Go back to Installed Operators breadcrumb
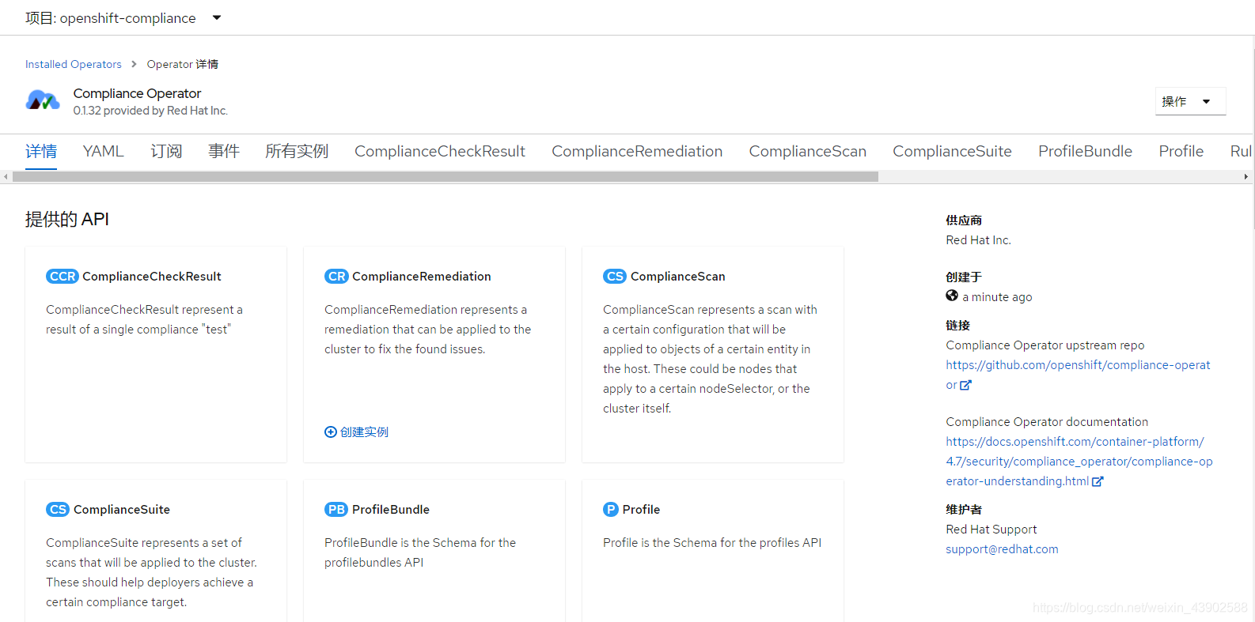 click(x=74, y=64)
